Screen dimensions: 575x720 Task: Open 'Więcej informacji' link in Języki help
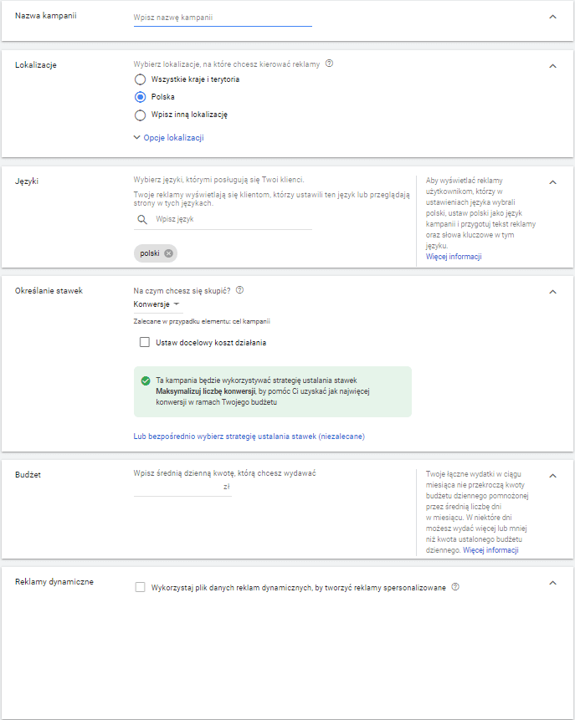(x=454, y=257)
